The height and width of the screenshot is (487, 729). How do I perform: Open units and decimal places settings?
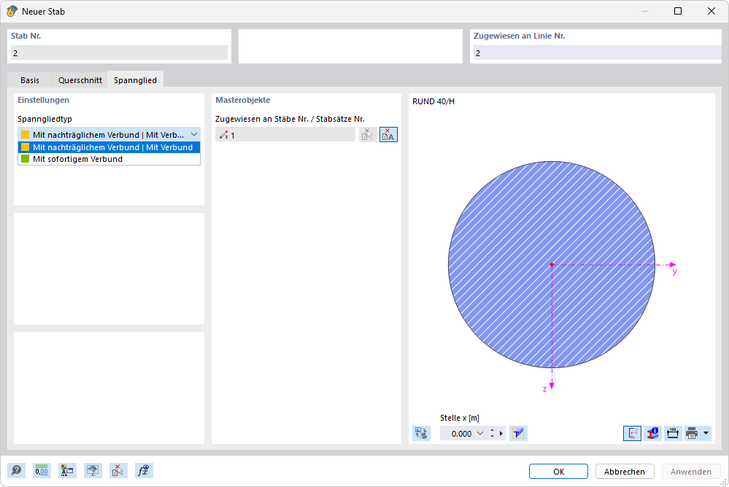pyautogui.click(x=42, y=471)
